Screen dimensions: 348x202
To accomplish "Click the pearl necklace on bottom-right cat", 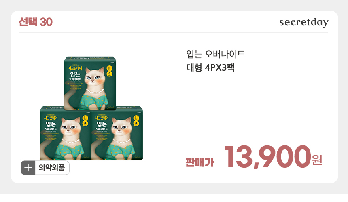I will tap(121, 141).
